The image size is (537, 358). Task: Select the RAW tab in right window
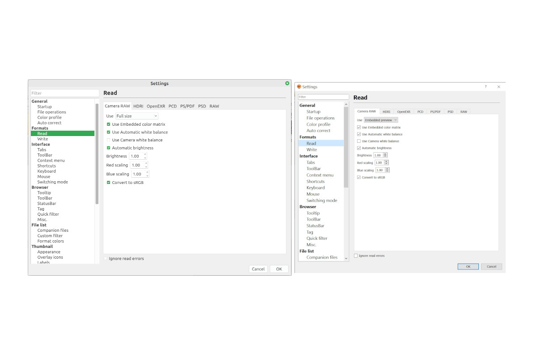pos(464,112)
